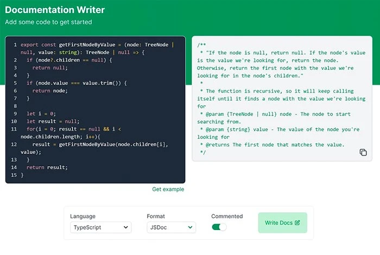Click line 10 'let result = null;' in the editor
Viewport: 380px width, 255px height.
click(53, 122)
